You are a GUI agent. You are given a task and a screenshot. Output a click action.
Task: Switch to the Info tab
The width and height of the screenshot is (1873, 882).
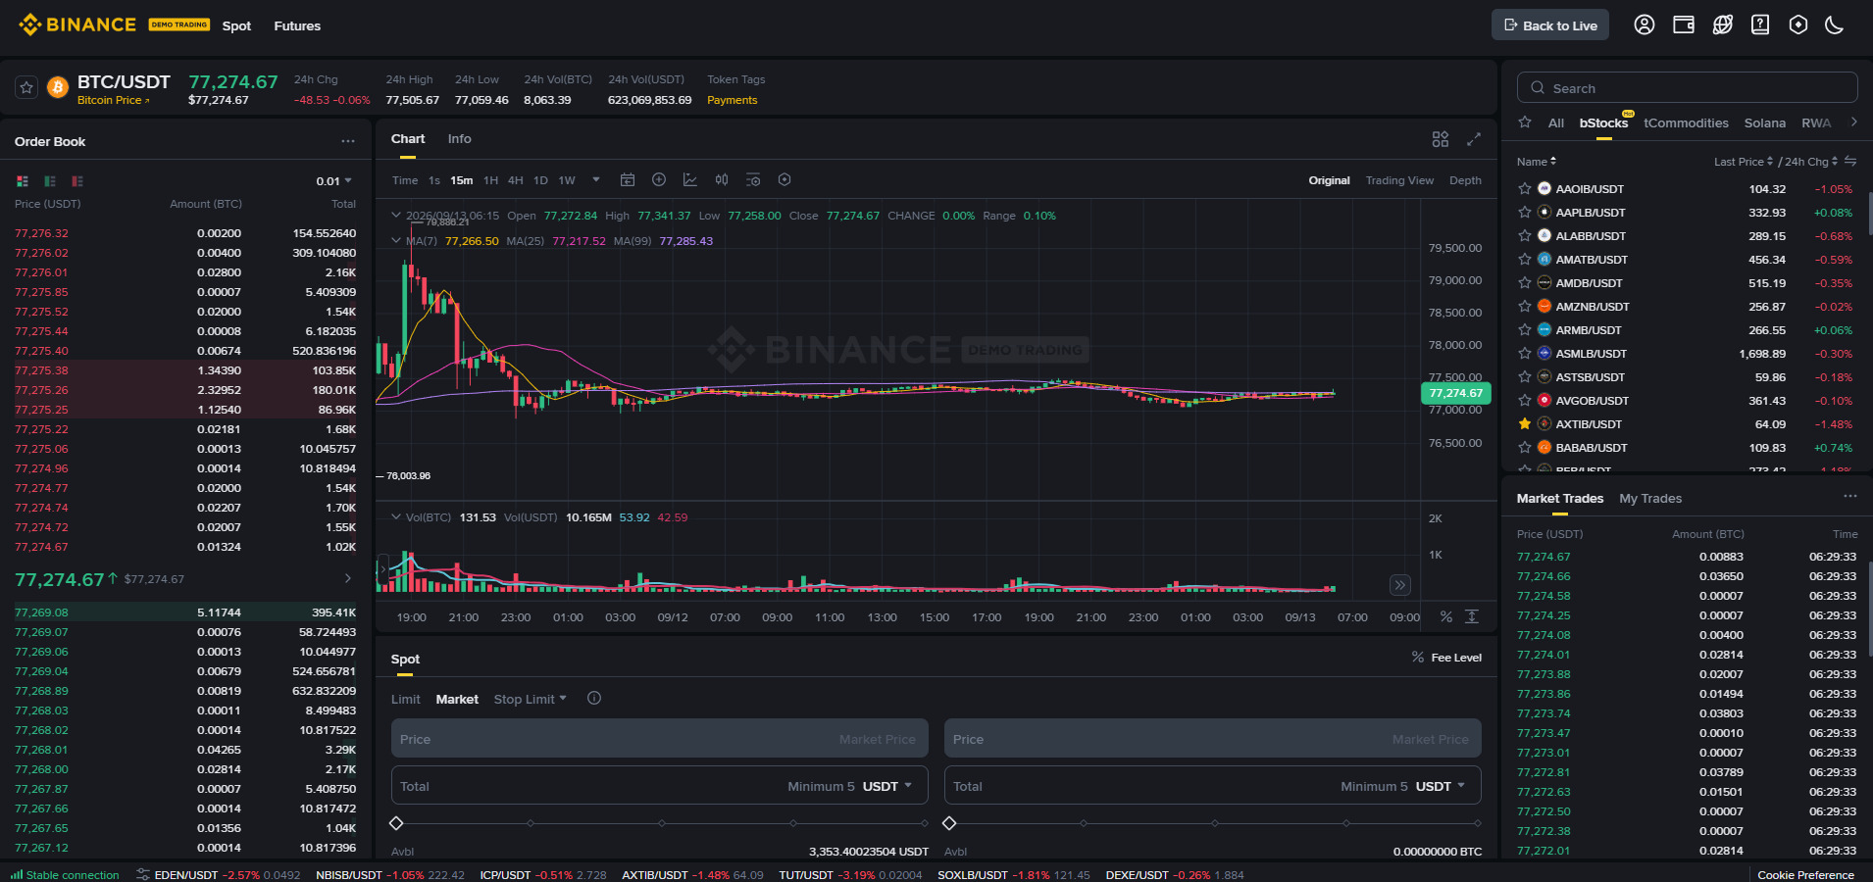pyautogui.click(x=460, y=139)
